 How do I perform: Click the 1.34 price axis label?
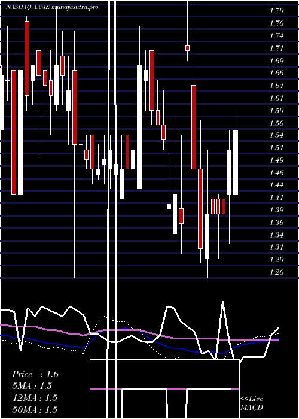276,235
